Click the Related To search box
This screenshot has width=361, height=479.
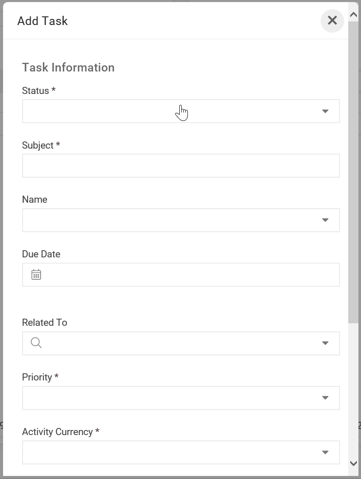coord(179,343)
